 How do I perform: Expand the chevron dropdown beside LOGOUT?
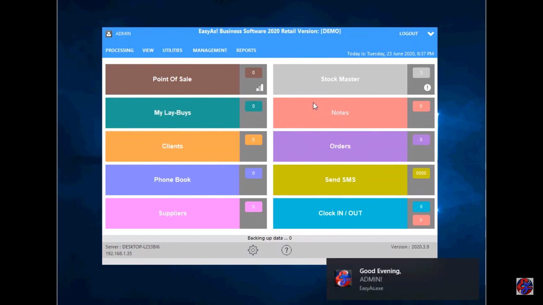pos(430,34)
